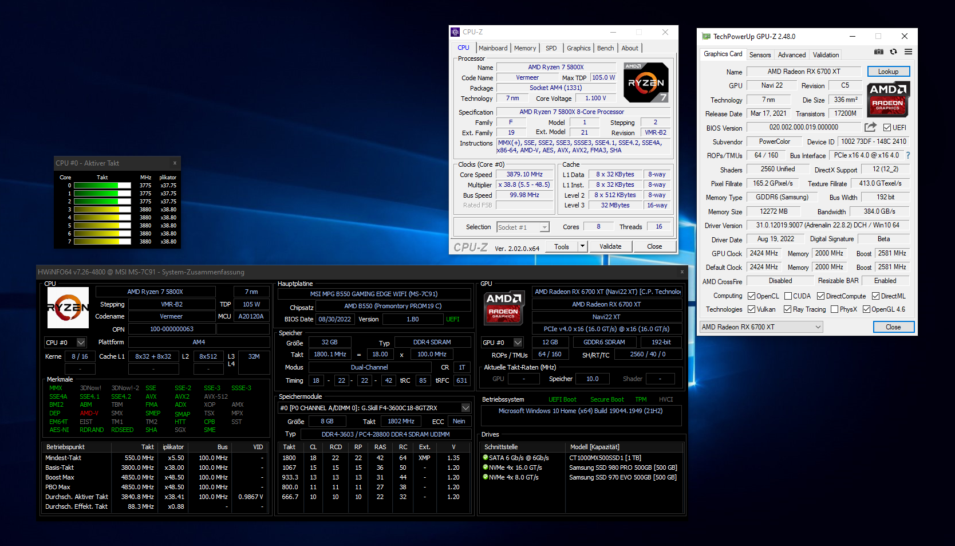Image resolution: width=955 pixels, height=546 pixels.
Task: Click the green status icon beside NVMe 4x 16.0 GT/s
Action: click(x=486, y=468)
